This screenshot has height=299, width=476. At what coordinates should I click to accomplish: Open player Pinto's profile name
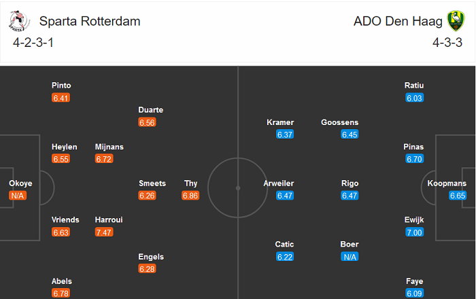61,86
